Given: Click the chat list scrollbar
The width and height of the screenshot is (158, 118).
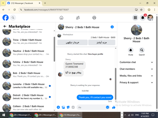Looking at the screenshot, I should tap(54, 49).
